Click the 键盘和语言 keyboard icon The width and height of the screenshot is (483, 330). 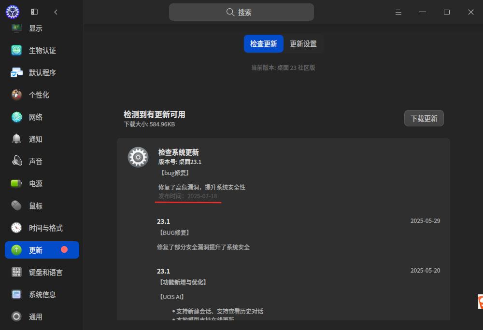(x=16, y=272)
